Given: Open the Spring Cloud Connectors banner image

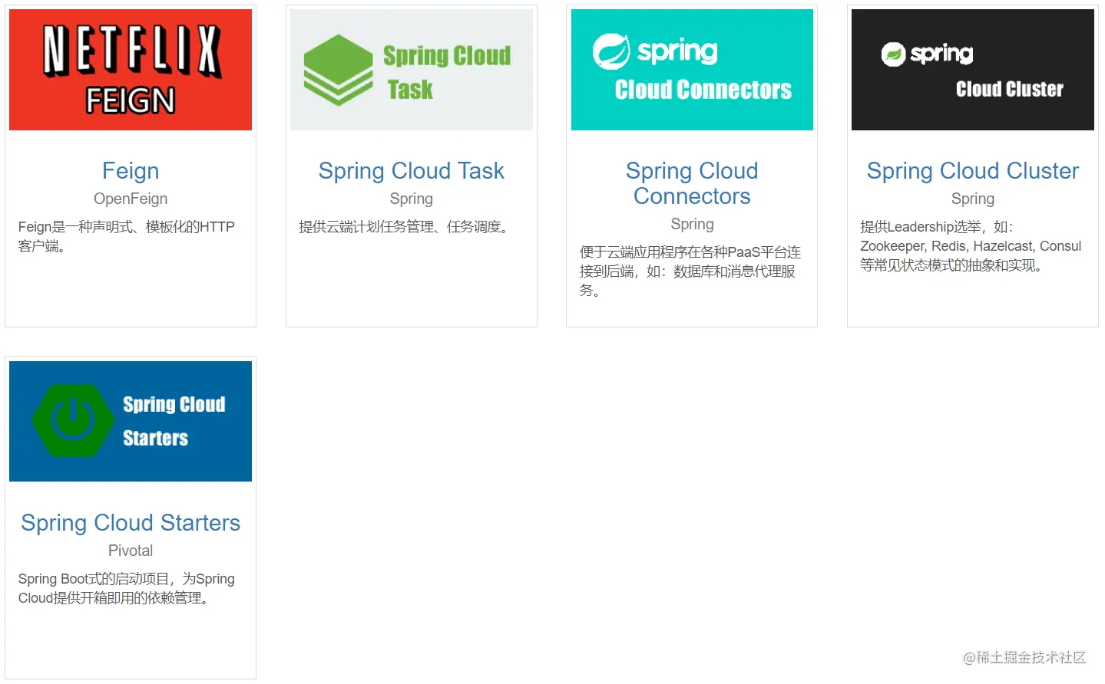Looking at the screenshot, I should 692,70.
